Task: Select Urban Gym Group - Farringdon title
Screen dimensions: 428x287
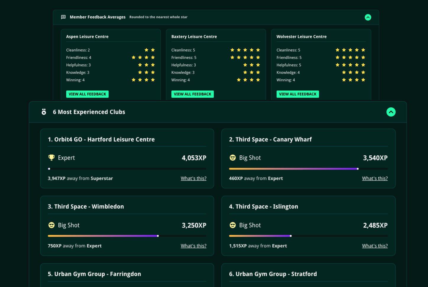Action: pyautogui.click(x=94, y=274)
